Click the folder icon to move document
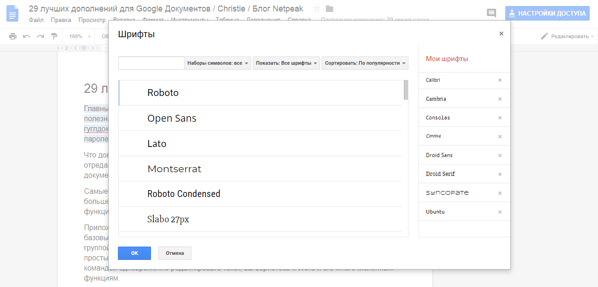The width and height of the screenshot is (598, 287). click(x=329, y=8)
